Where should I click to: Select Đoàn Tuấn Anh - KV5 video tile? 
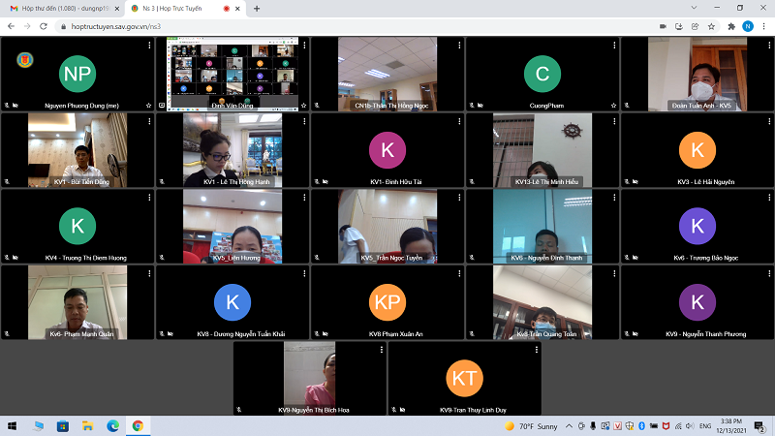[697, 75]
